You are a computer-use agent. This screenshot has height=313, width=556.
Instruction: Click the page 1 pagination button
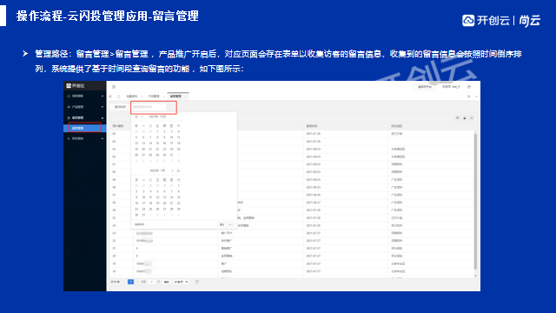point(130,282)
